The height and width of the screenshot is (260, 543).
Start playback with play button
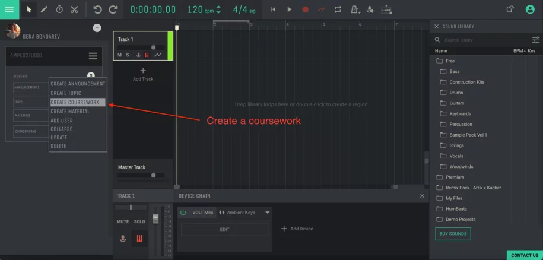(x=290, y=9)
